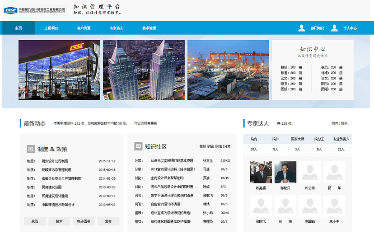This screenshot has height=239, width=374.
Task: Open the 工程项目 menu item
Action: click(51, 28)
